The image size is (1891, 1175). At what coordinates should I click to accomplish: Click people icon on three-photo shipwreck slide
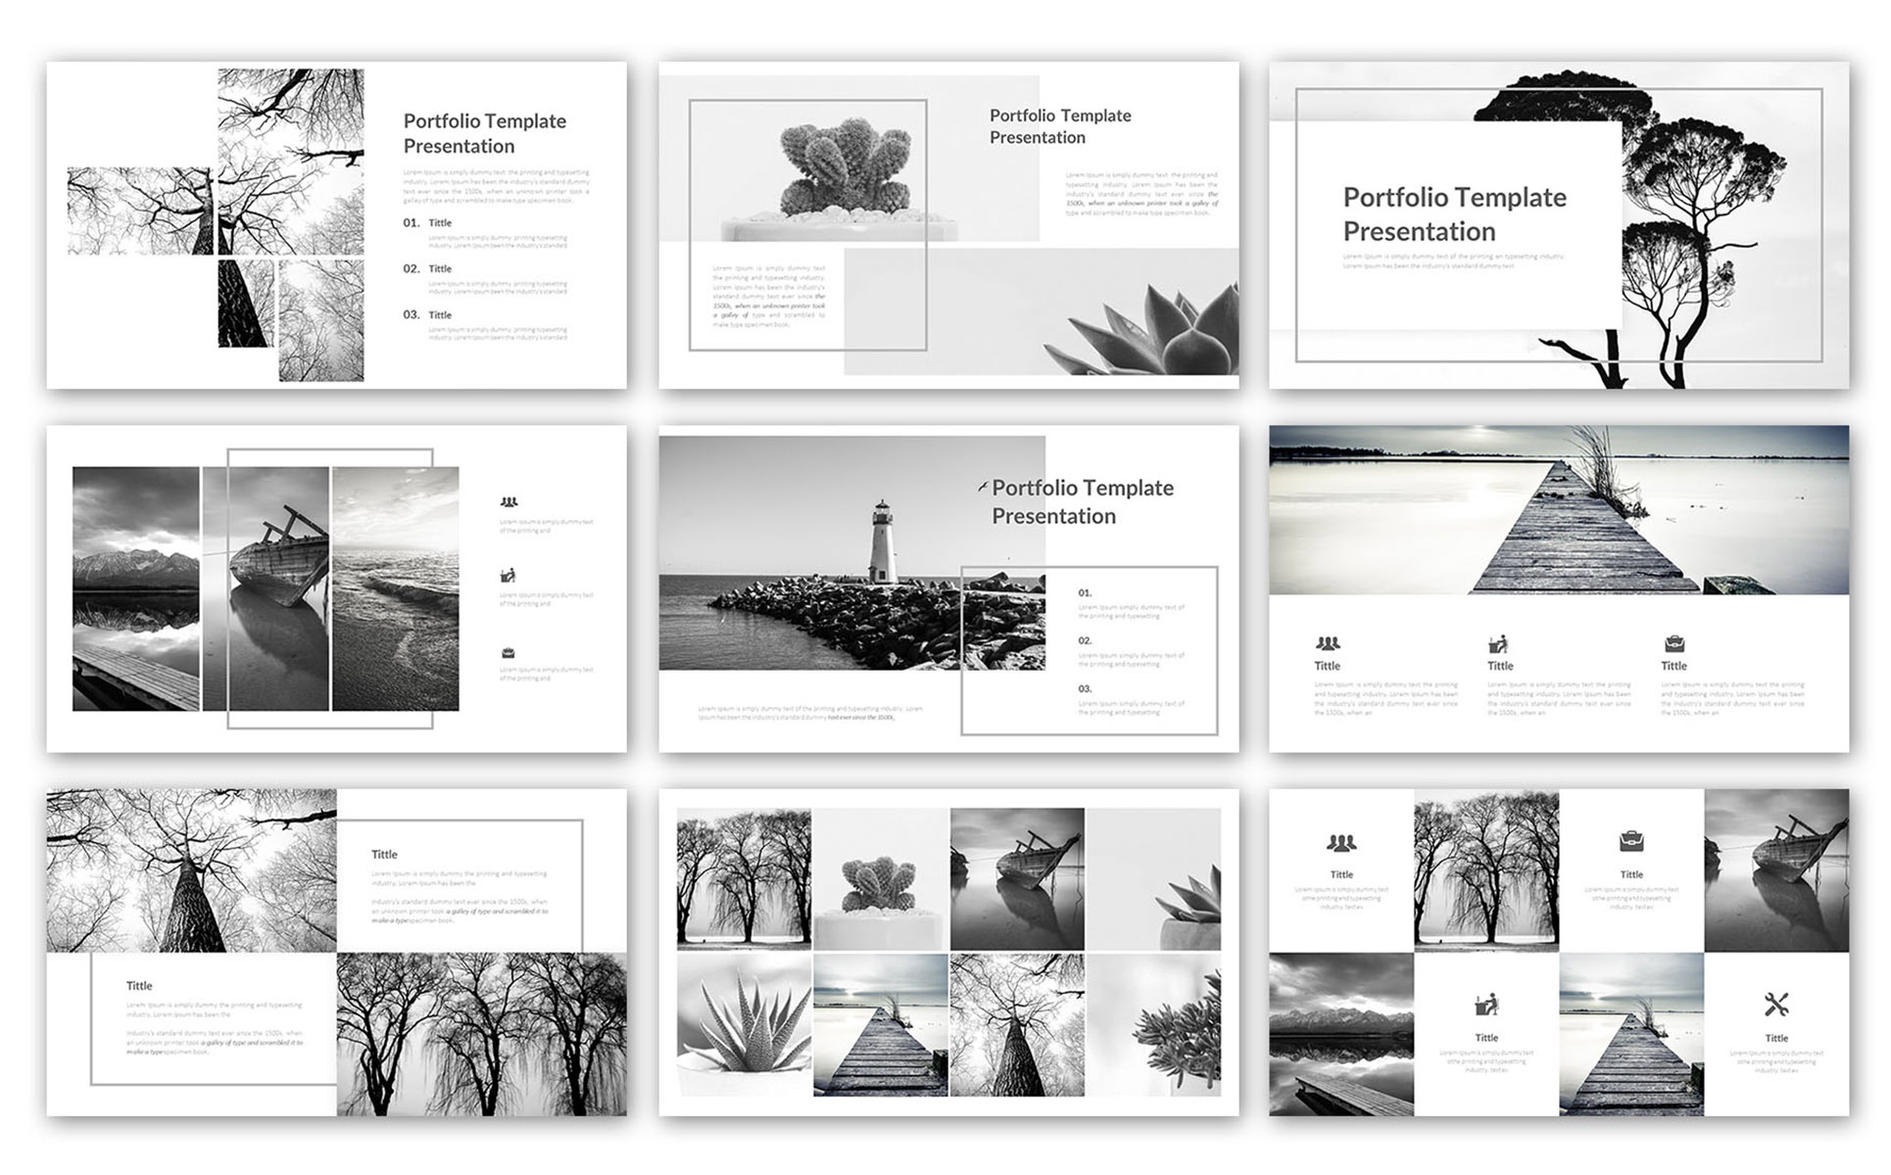click(509, 502)
